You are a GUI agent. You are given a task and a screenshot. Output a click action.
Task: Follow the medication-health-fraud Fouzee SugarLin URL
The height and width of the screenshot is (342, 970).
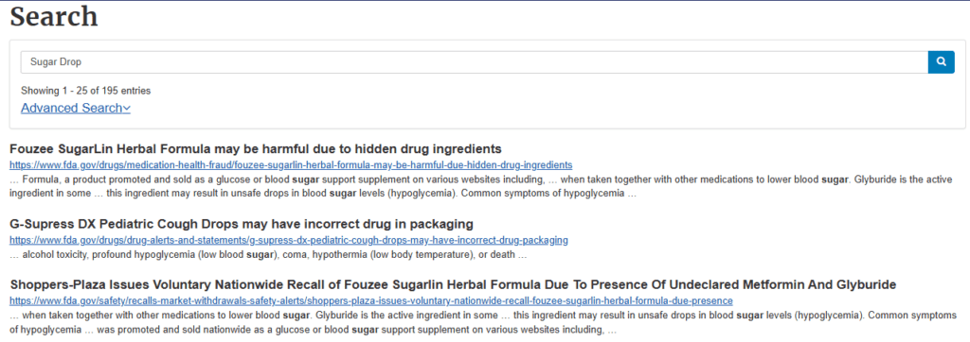(x=291, y=164)
